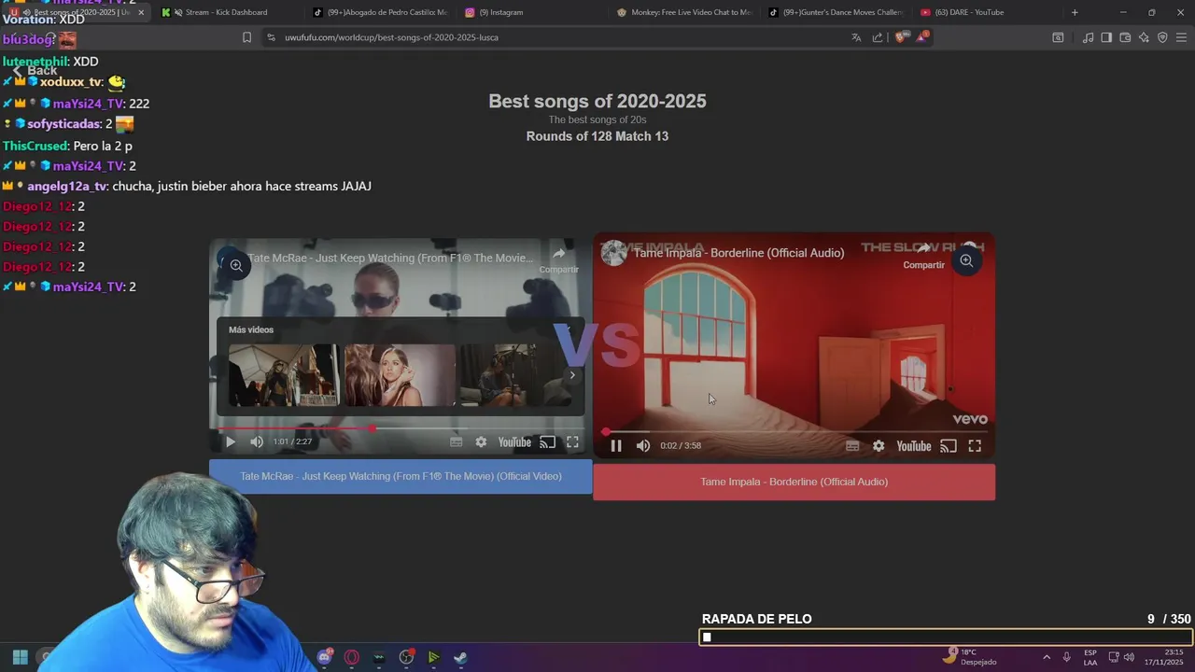Zoom the Tate McRae video with the magnifier
The image size is (1195, 672).
pos(236,266)
